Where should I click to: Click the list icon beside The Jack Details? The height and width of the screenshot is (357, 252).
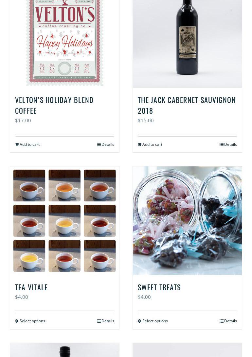222,144
